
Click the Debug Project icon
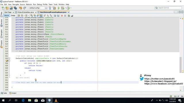click(63, 8)
